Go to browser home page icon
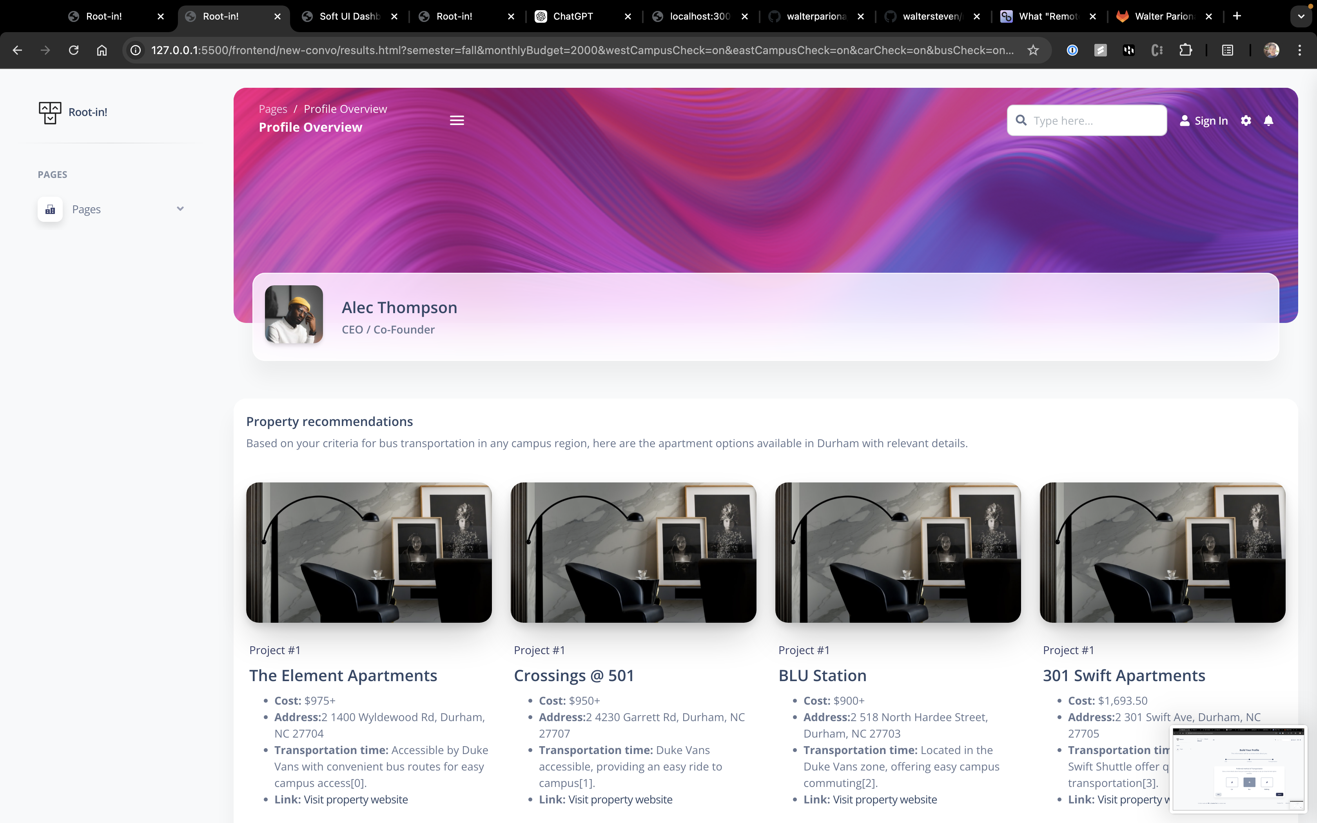The width and height of the screenshot is (1317, 823). point(102,50)
